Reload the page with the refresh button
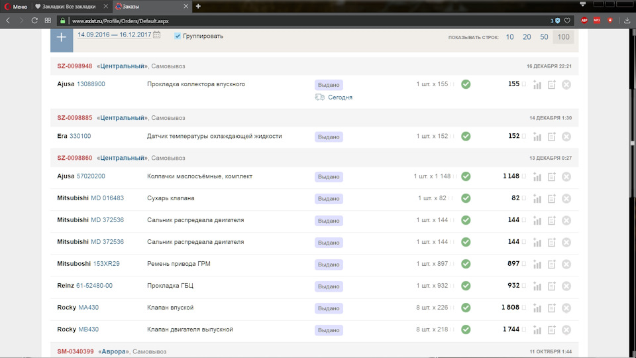 click(x=34, y=21)
